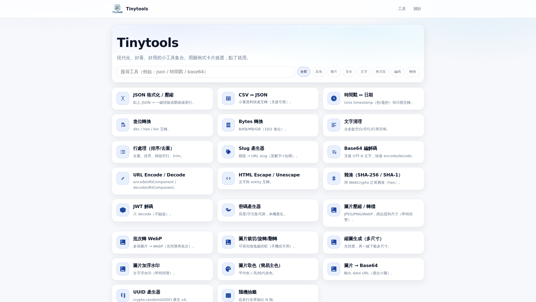
Task: Open the HTML Escape / Unescape title
Action: (269, 175)
